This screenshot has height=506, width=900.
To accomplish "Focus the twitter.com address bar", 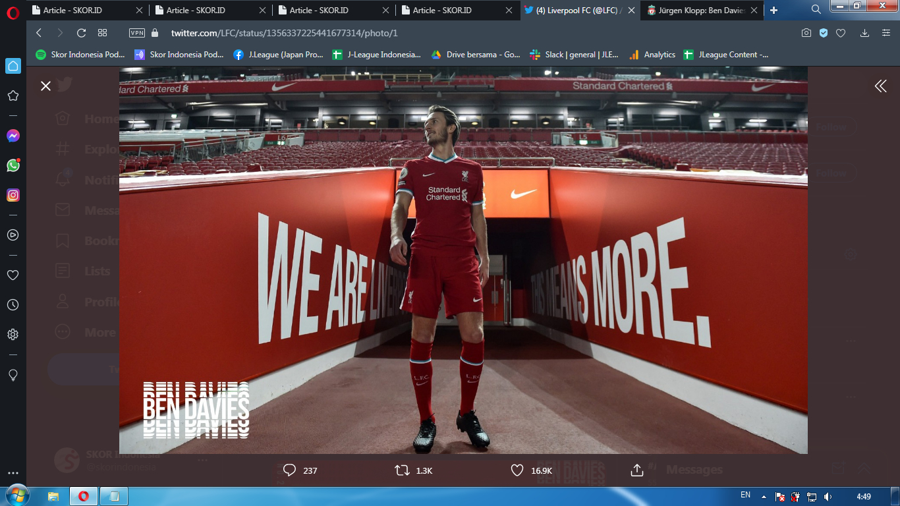I will pyautogui.click(x=284, y=33).
